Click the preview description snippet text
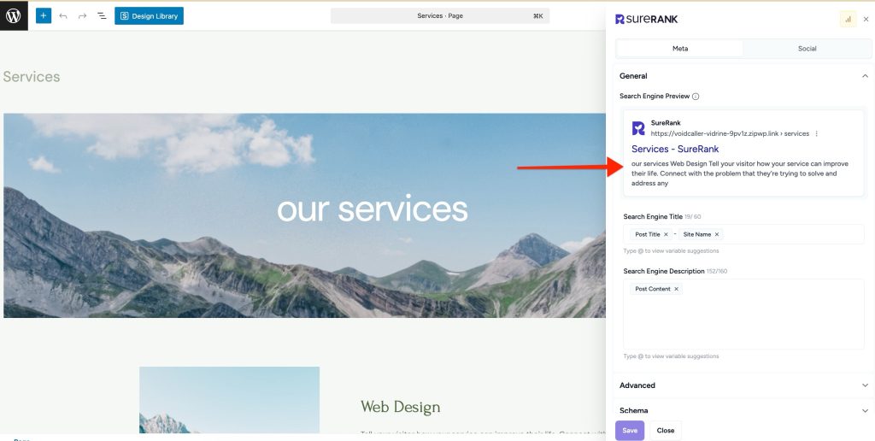875x441 pixels. [740, 173]
